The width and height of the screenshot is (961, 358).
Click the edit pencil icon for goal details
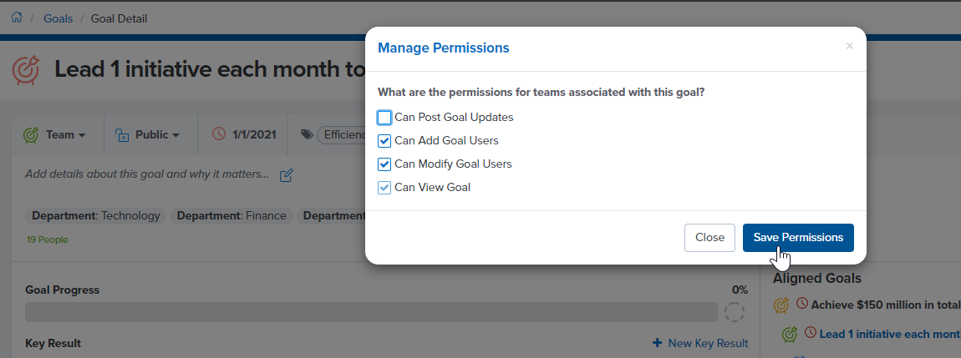(x=287, y=175)
